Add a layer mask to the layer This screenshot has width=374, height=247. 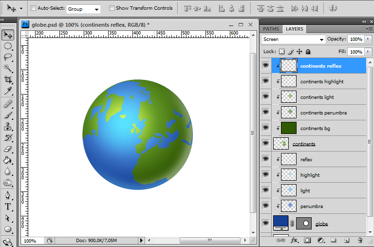[307, 240]
